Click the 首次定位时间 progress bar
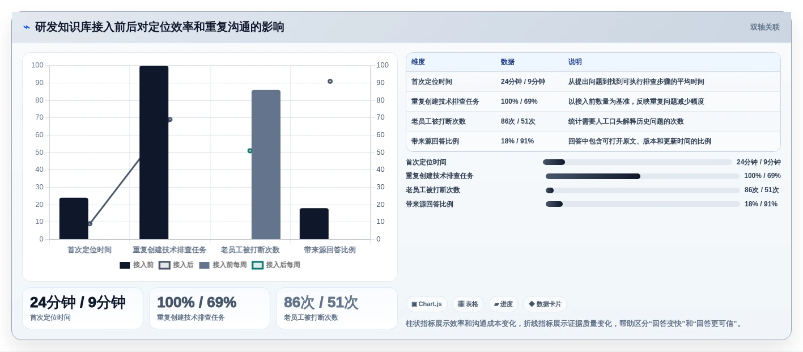The height and width of the screenshot is (352, 803). [x=638, y=162]
